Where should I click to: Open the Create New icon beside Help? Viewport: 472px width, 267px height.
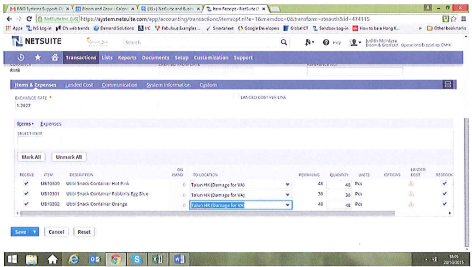(x=309, y=43)
